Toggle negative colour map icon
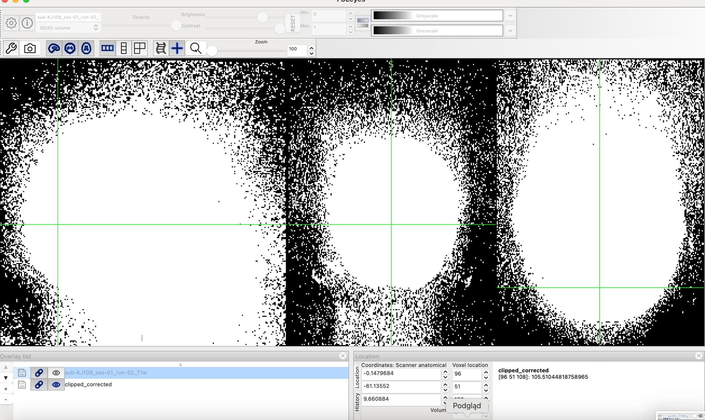The height and width of the screenshot is (420, 705). (362, 23)
